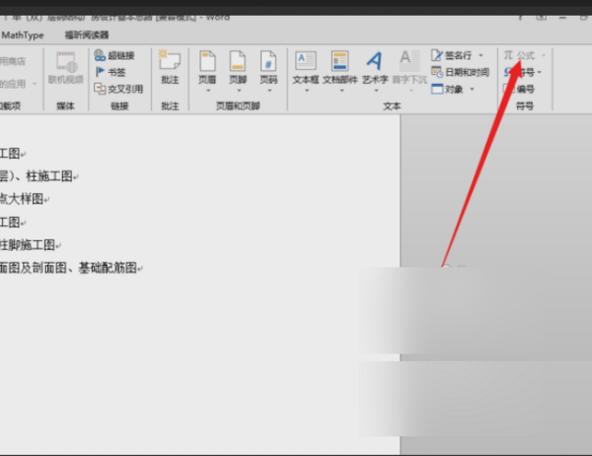Expand the 页脚 dropdown arrow
592x456 pixels.
click(x=239, y=91)
